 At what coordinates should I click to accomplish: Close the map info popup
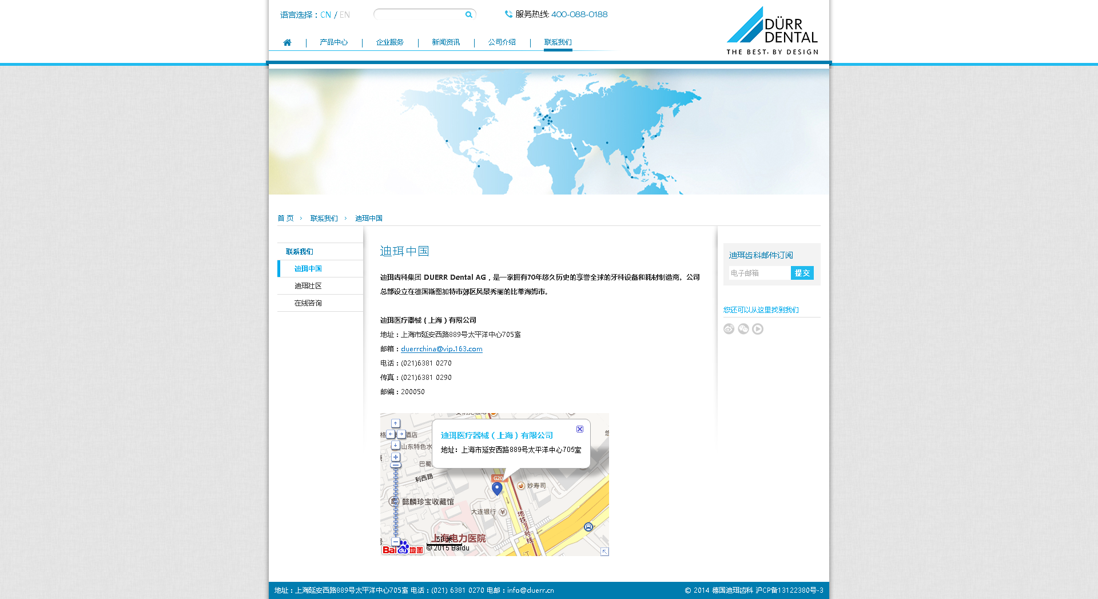coord(580,429)
